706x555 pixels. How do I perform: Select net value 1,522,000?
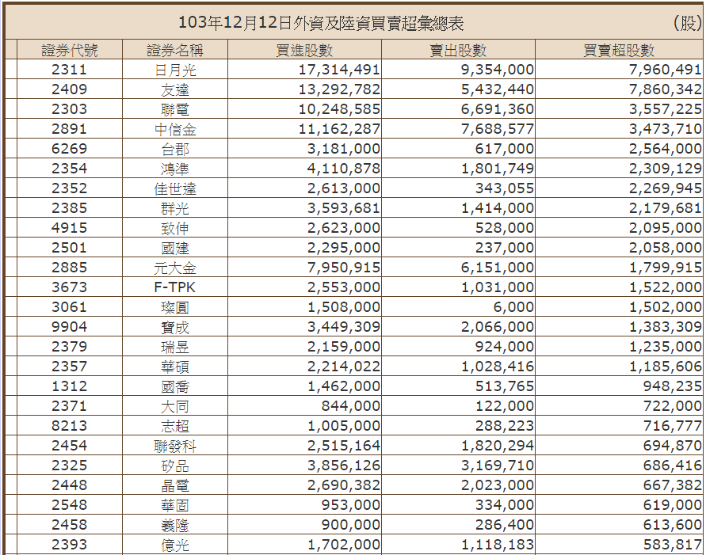(666, 287)
